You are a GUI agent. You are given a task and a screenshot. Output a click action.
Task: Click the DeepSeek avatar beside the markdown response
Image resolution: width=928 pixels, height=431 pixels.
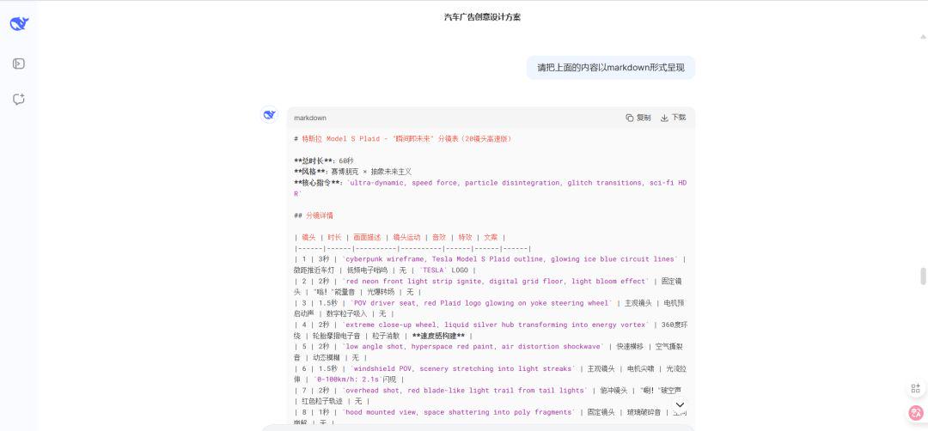tap(269, 114)
